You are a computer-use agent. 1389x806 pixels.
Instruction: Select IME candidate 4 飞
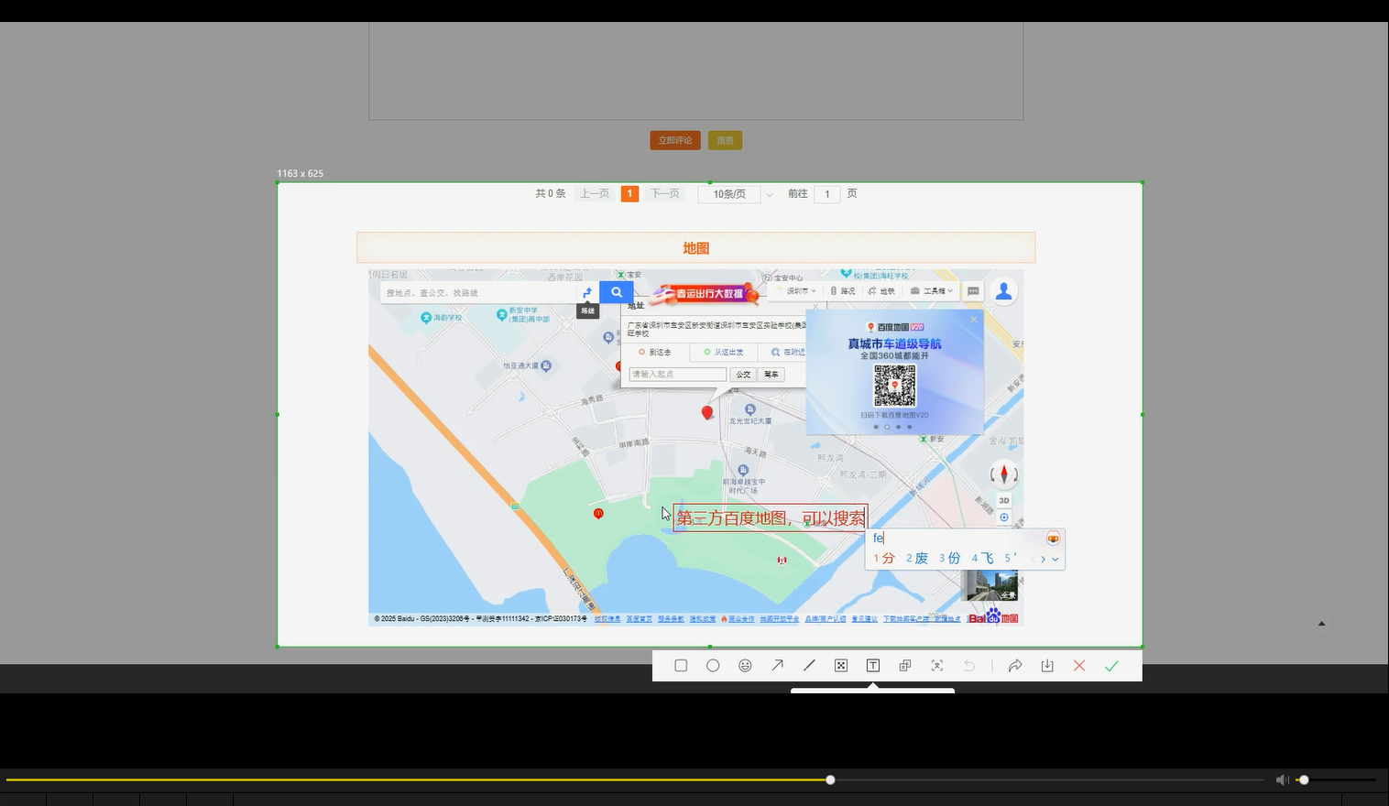(983, 559)
